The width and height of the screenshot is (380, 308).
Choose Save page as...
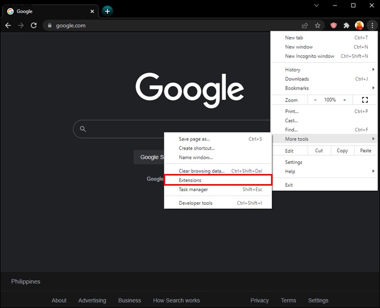218,139
